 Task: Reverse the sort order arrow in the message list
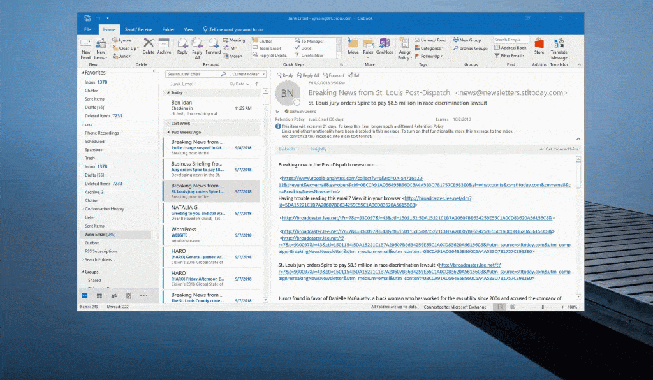[x=256, y=84]
